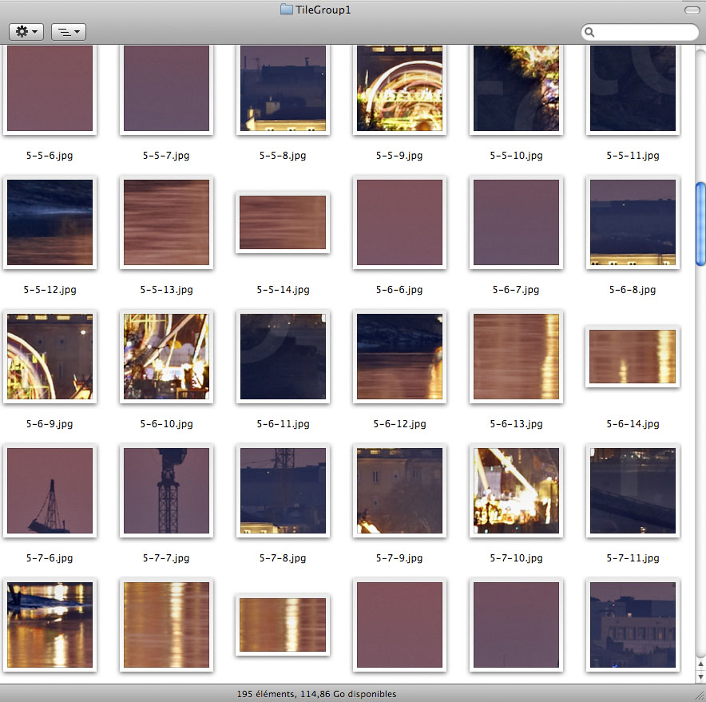Click file name 5-5-13.jpg
Image resolution: width=706 pixels, height=702 pixels.
point(167,290)
